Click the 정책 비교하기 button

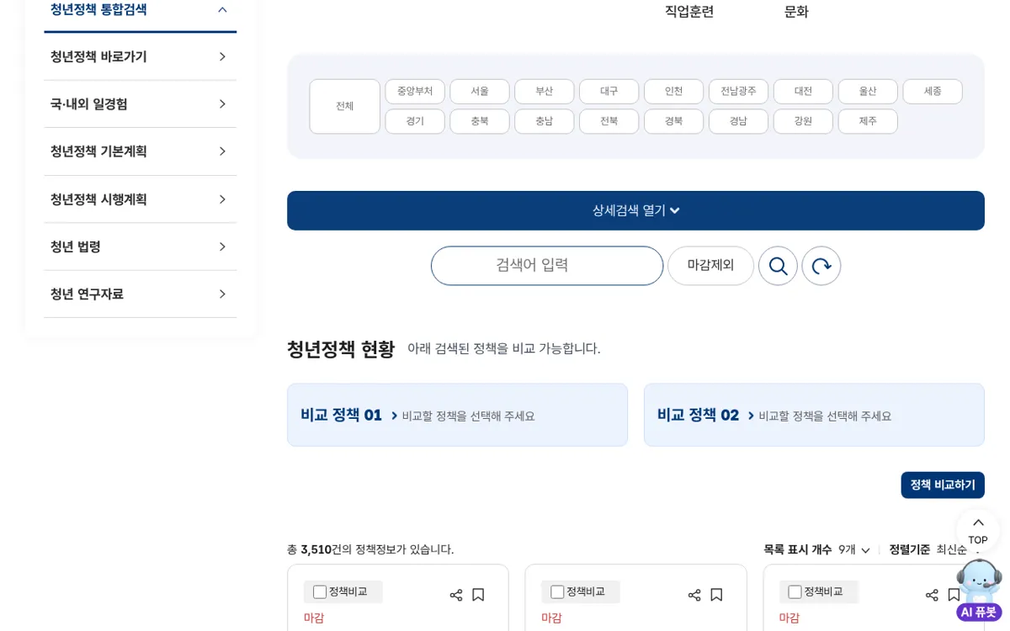point(943,485)
